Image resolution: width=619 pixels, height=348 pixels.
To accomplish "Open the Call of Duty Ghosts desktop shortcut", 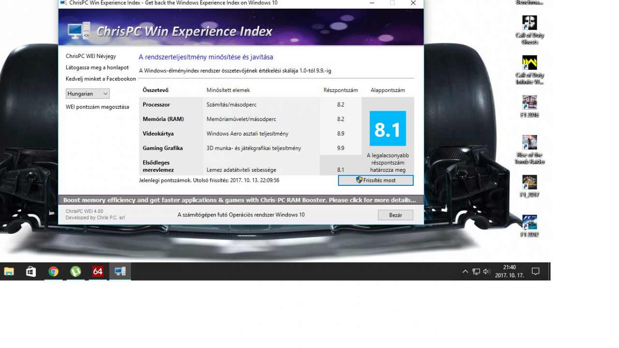I will (530, 30).
